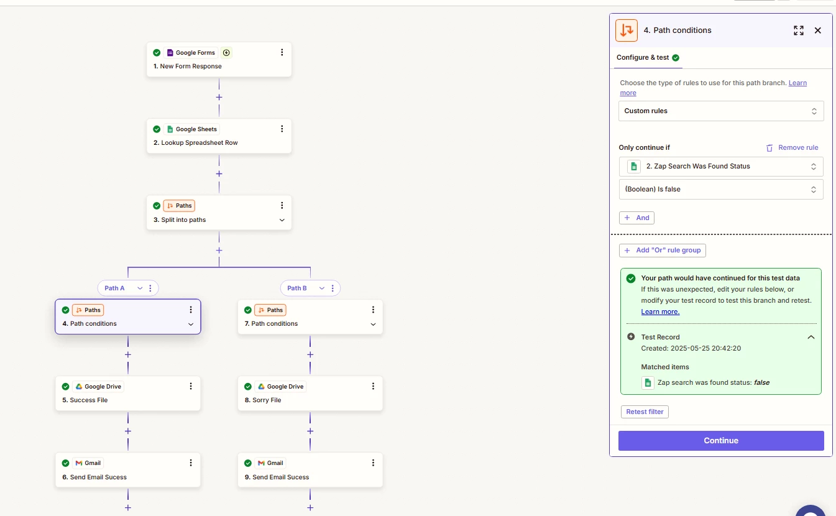This screenshot has width=836, height=516.
Task: Select the 1. New Form Response step
Action: 219,60
